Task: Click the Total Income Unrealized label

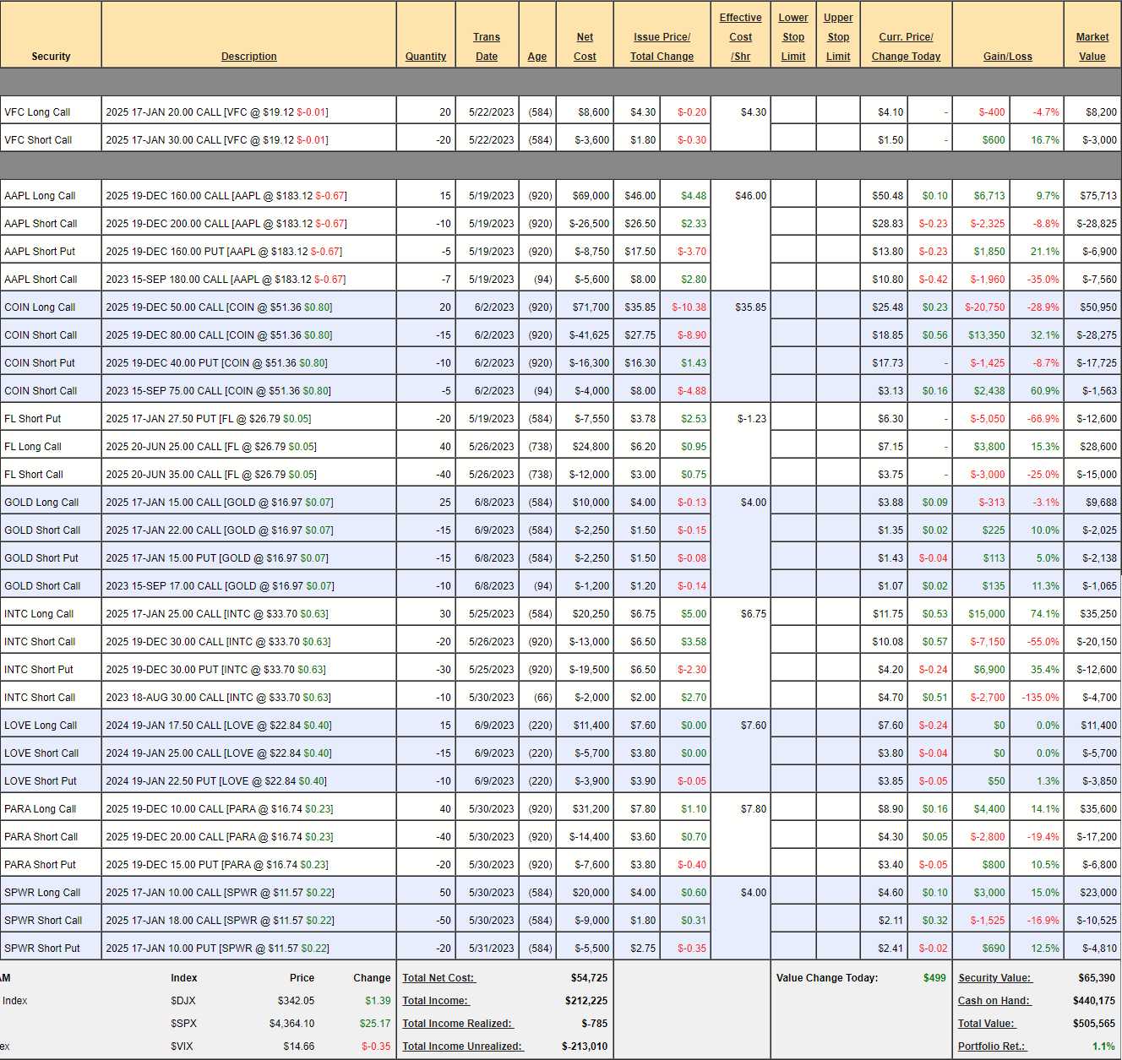Action: point(462,1046)
